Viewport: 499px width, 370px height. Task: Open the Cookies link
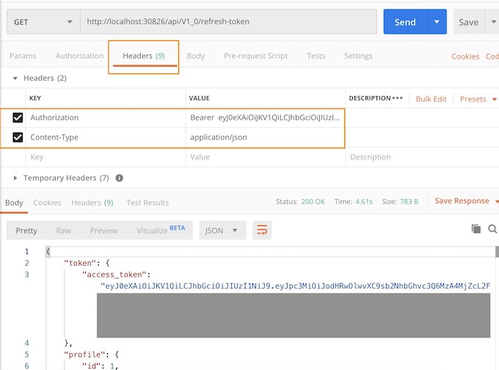point(465,57)
